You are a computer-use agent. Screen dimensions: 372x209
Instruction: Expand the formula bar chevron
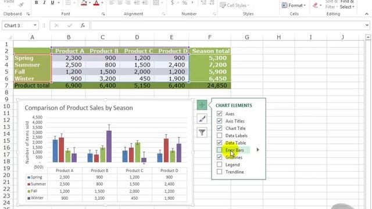[x=367, y=26]
